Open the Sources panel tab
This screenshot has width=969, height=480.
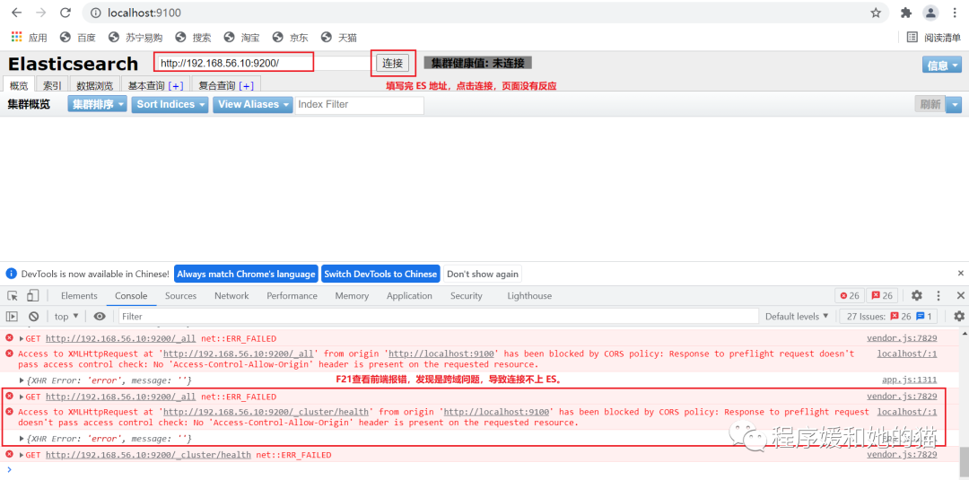tap(180, 296)
